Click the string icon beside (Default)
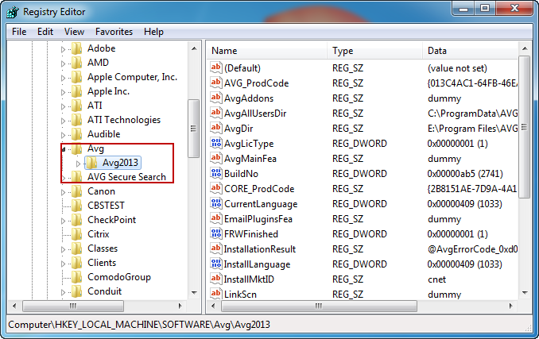 point(216,67)
